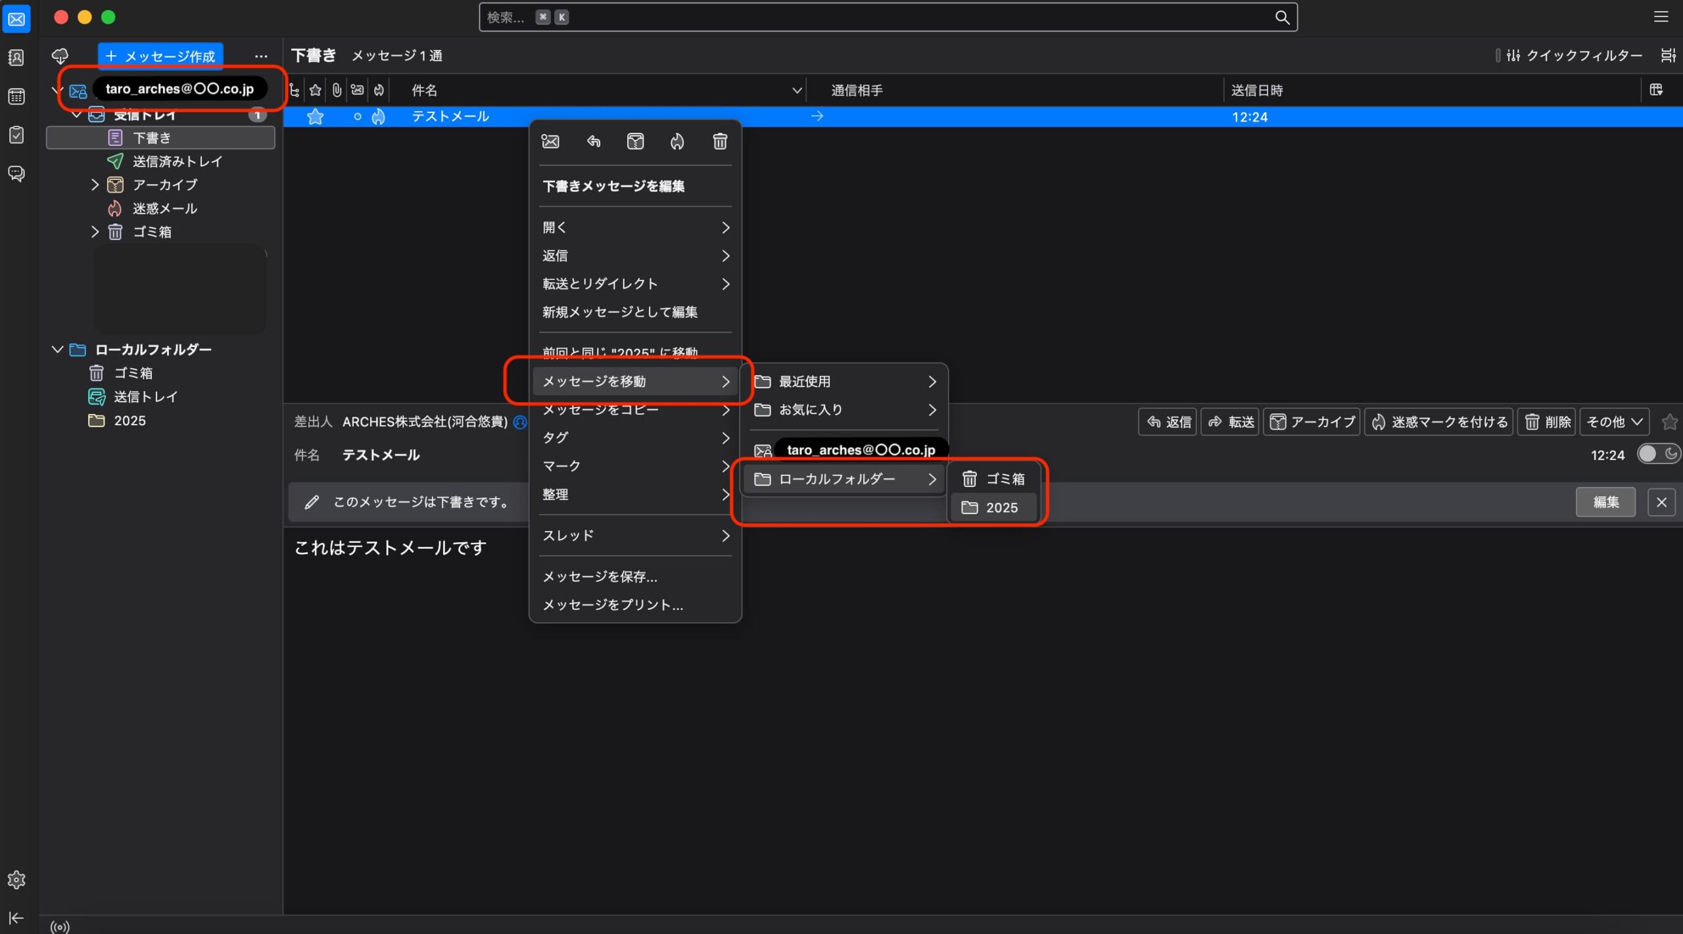The image size is (1683, 934).
Task: Click the junk flame icon in context menu
Action: click(677, 141)
